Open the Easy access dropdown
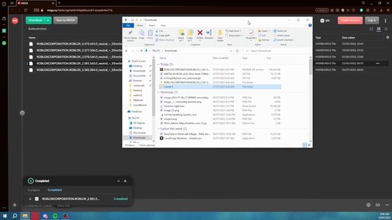 [x=234, y=35]
